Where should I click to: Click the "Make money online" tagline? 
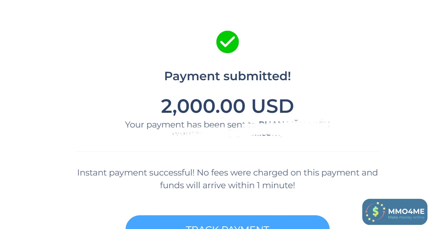(406, 217)
